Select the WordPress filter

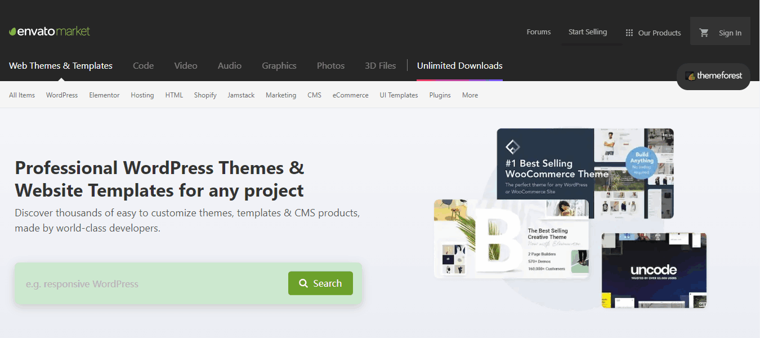pos(62,95)
